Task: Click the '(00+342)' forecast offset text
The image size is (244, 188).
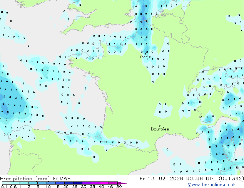Action: click(x=231, y=179)
